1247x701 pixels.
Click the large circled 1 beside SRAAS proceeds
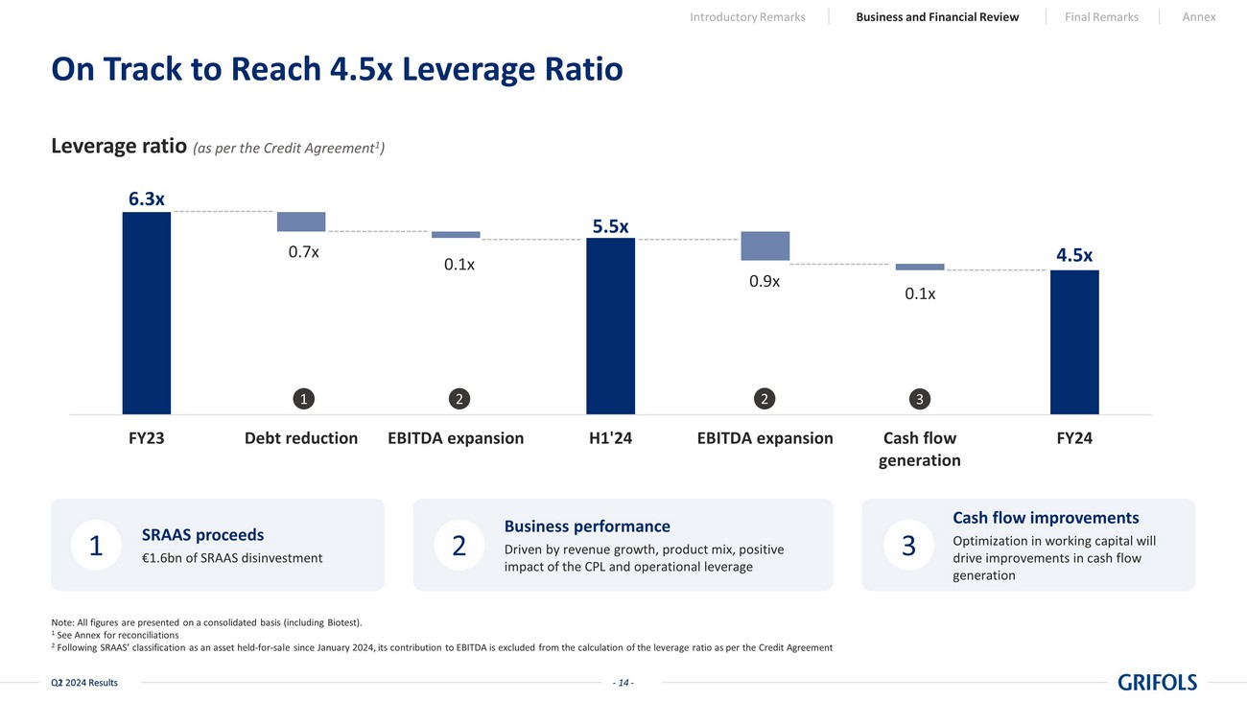point(96,545)
